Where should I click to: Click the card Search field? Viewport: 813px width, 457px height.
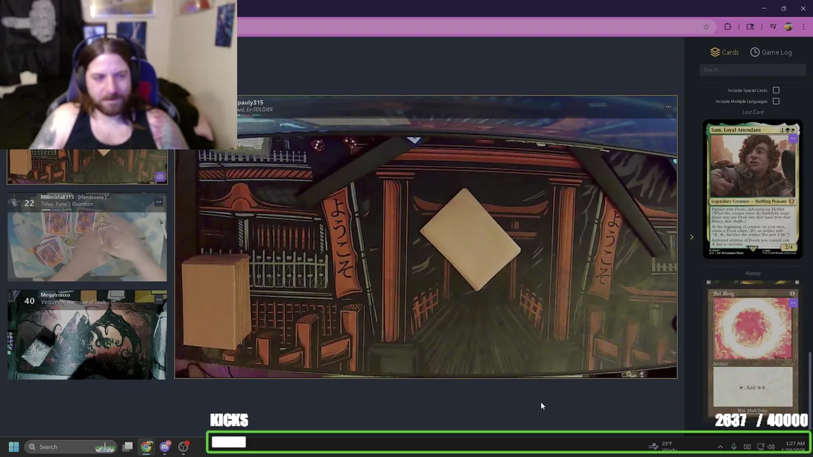[753, 70]
